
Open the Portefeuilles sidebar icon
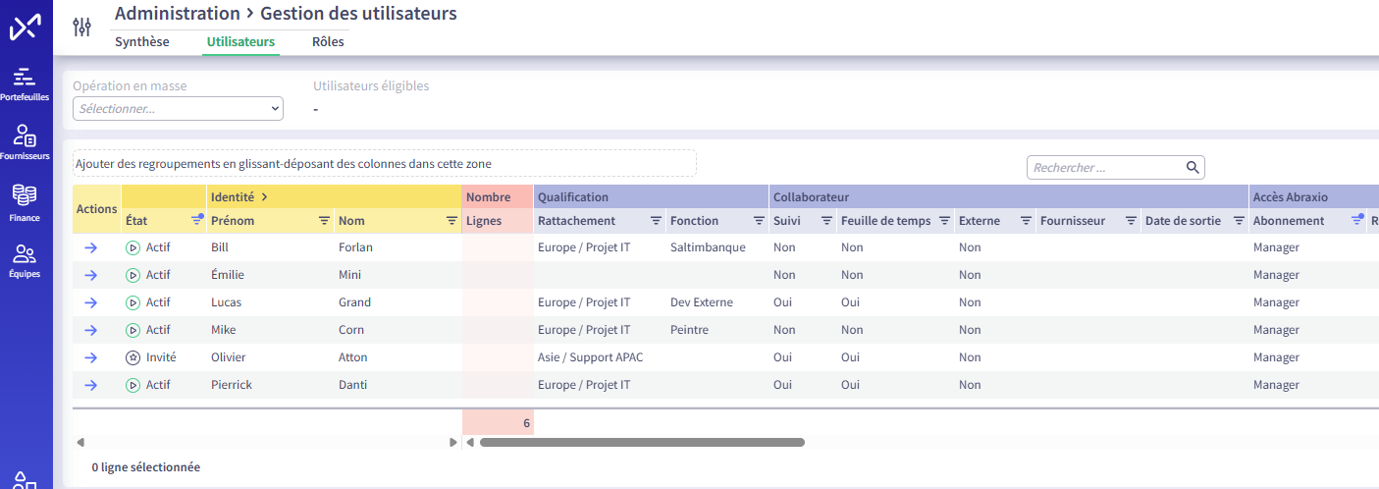25,77
